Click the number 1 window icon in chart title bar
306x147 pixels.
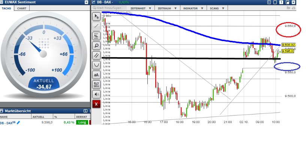click(x=281, y=2)
